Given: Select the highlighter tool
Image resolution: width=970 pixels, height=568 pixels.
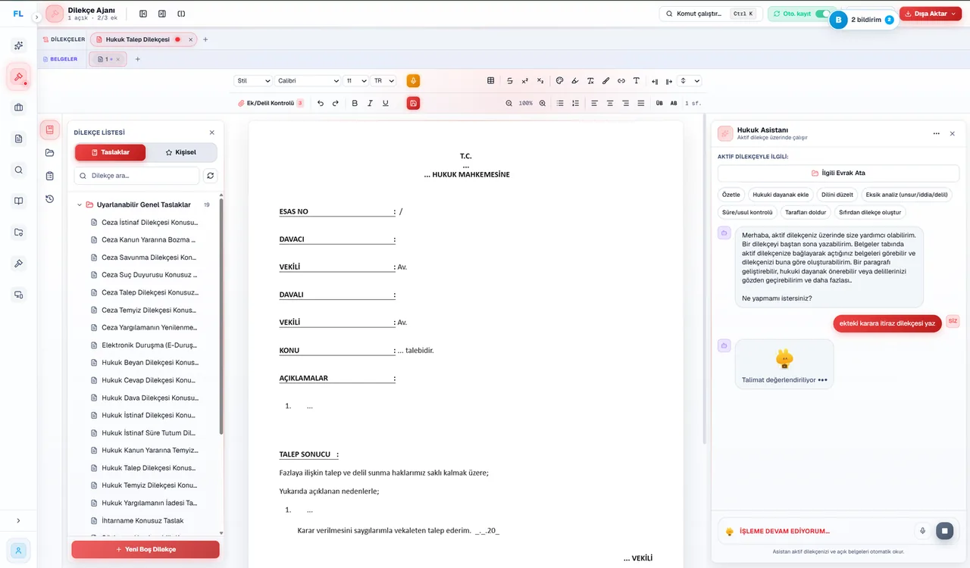Looking at the screenshot, I should [574, 80].
